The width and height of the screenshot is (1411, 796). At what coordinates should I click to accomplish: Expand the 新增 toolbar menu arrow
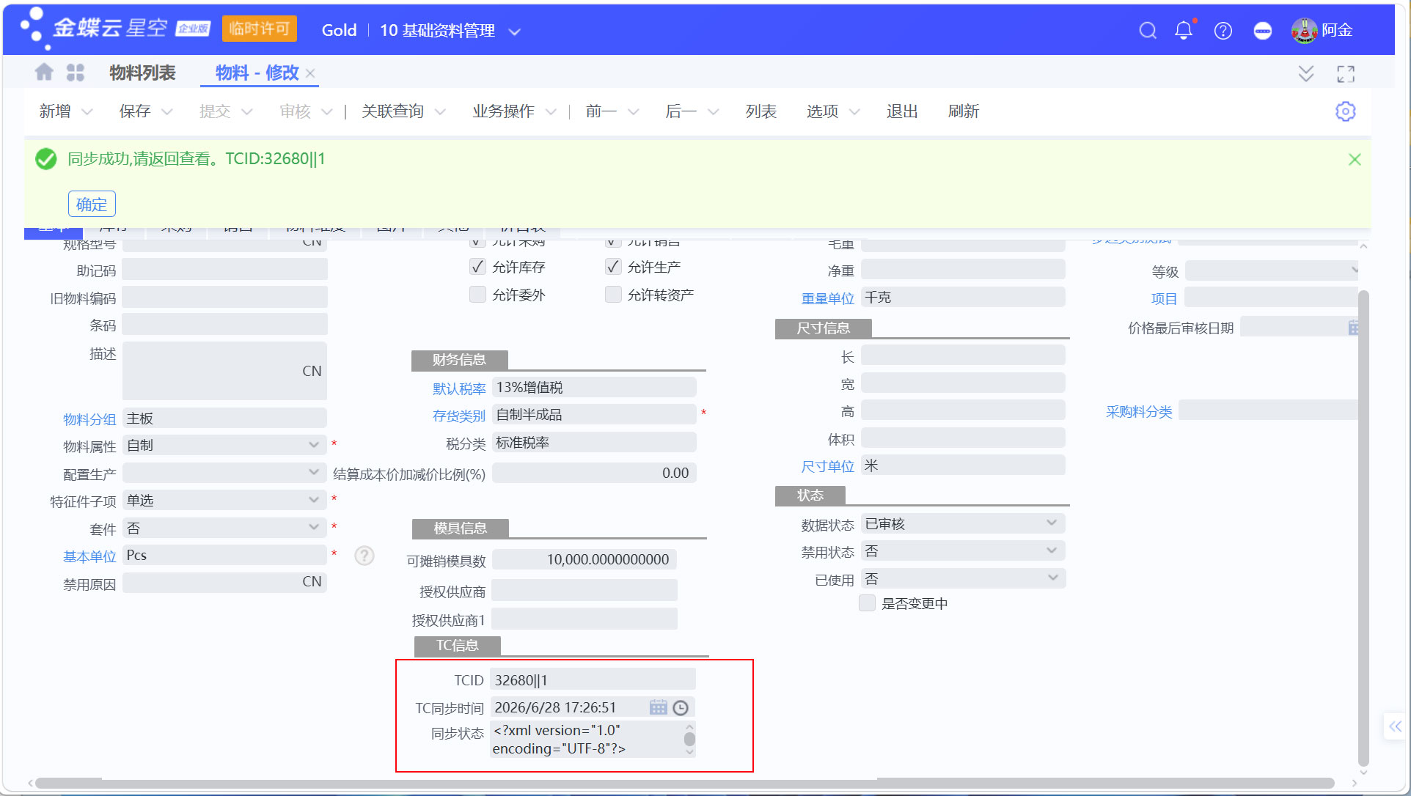click(x=87, y=112)
